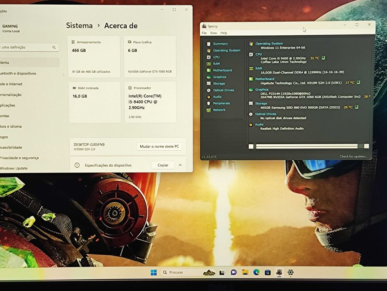Open Graphics in Speccy's left sidebar
This screenshot has height=291, width=387.
click(x=220, y=77)
